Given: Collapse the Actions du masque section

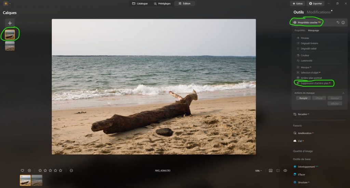Looking at the screenshot, I should coord(343,93).
